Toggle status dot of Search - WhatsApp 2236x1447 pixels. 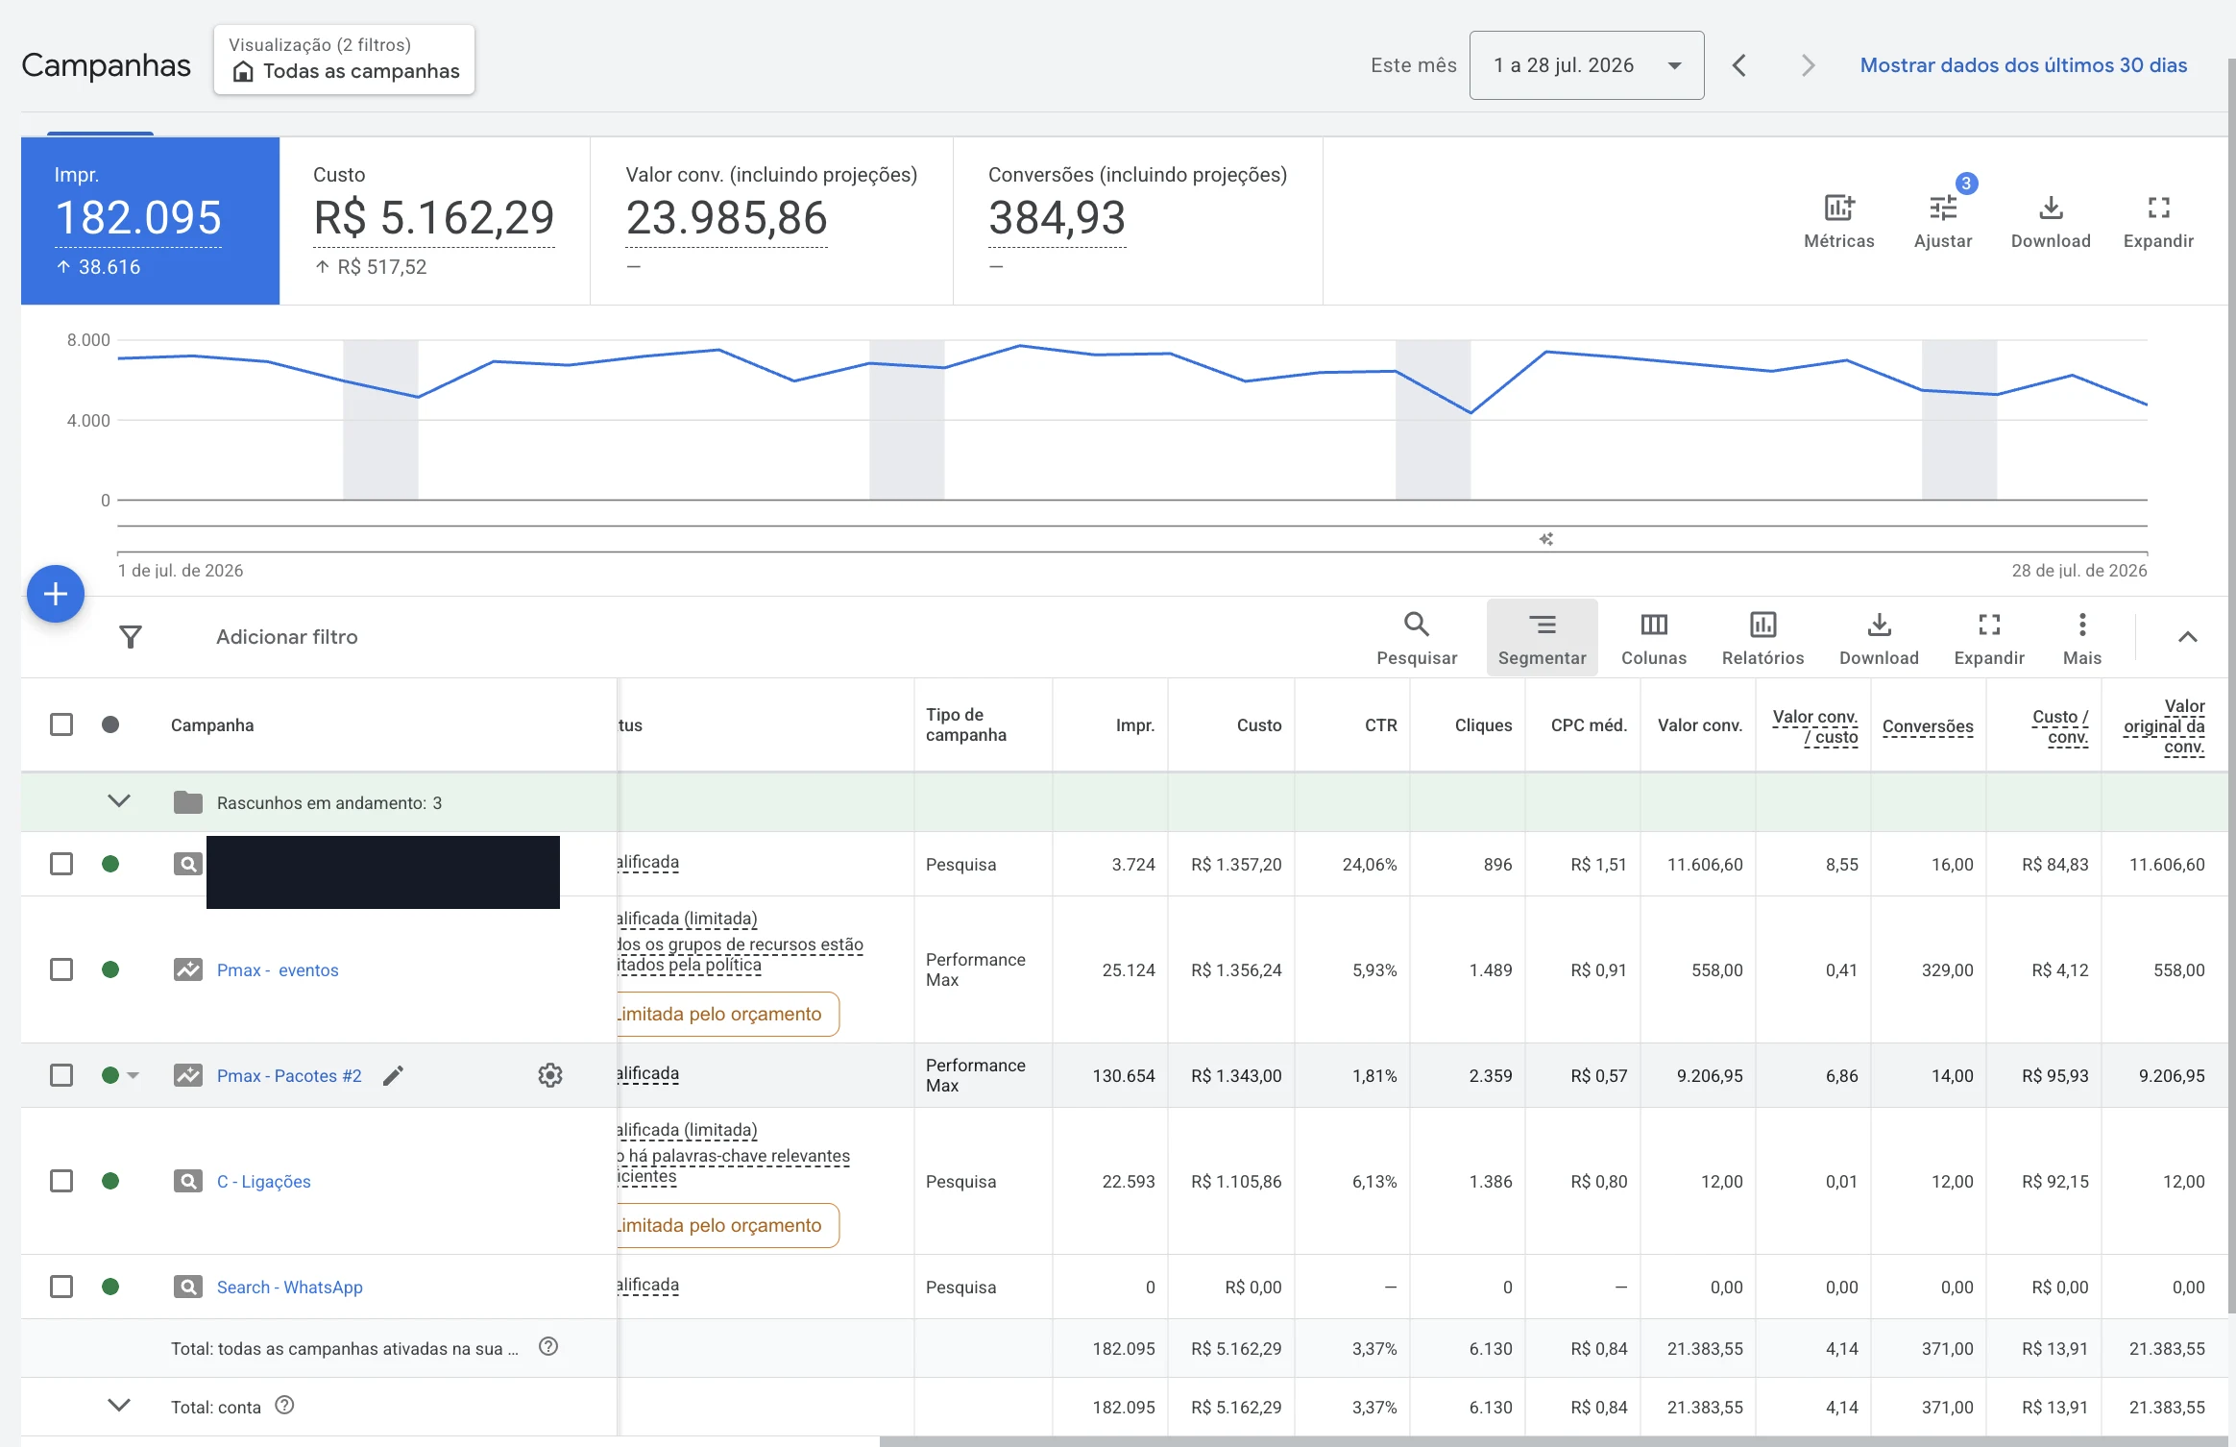coord(110,1287)
